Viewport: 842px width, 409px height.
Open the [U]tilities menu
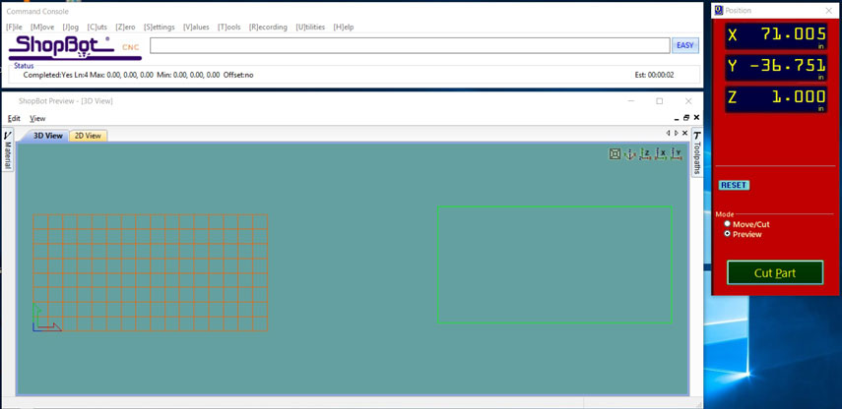click(310, 27)
